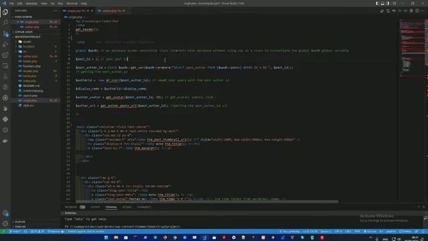Expand the OUTLINE section
The image size is (428, 241).
[x=20, y=222]
